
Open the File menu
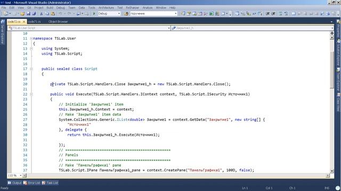tap(4, 7)
